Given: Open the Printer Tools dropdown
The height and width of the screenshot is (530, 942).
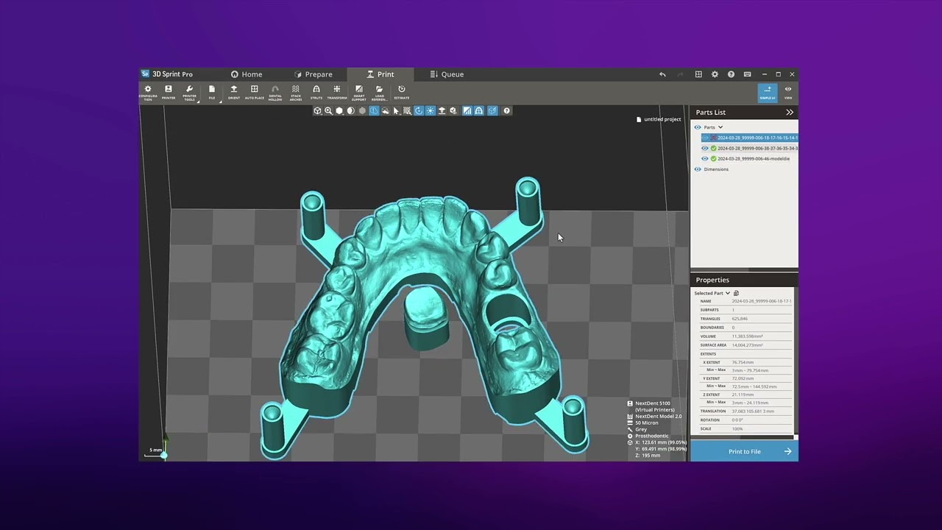Looking at the screenshot, I should [190, 92].
